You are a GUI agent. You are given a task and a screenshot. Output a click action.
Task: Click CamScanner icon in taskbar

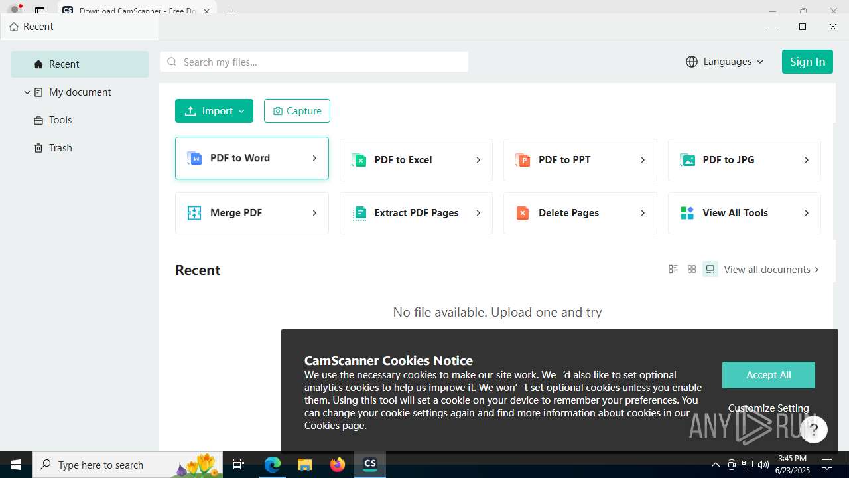[x=370, y=465]
